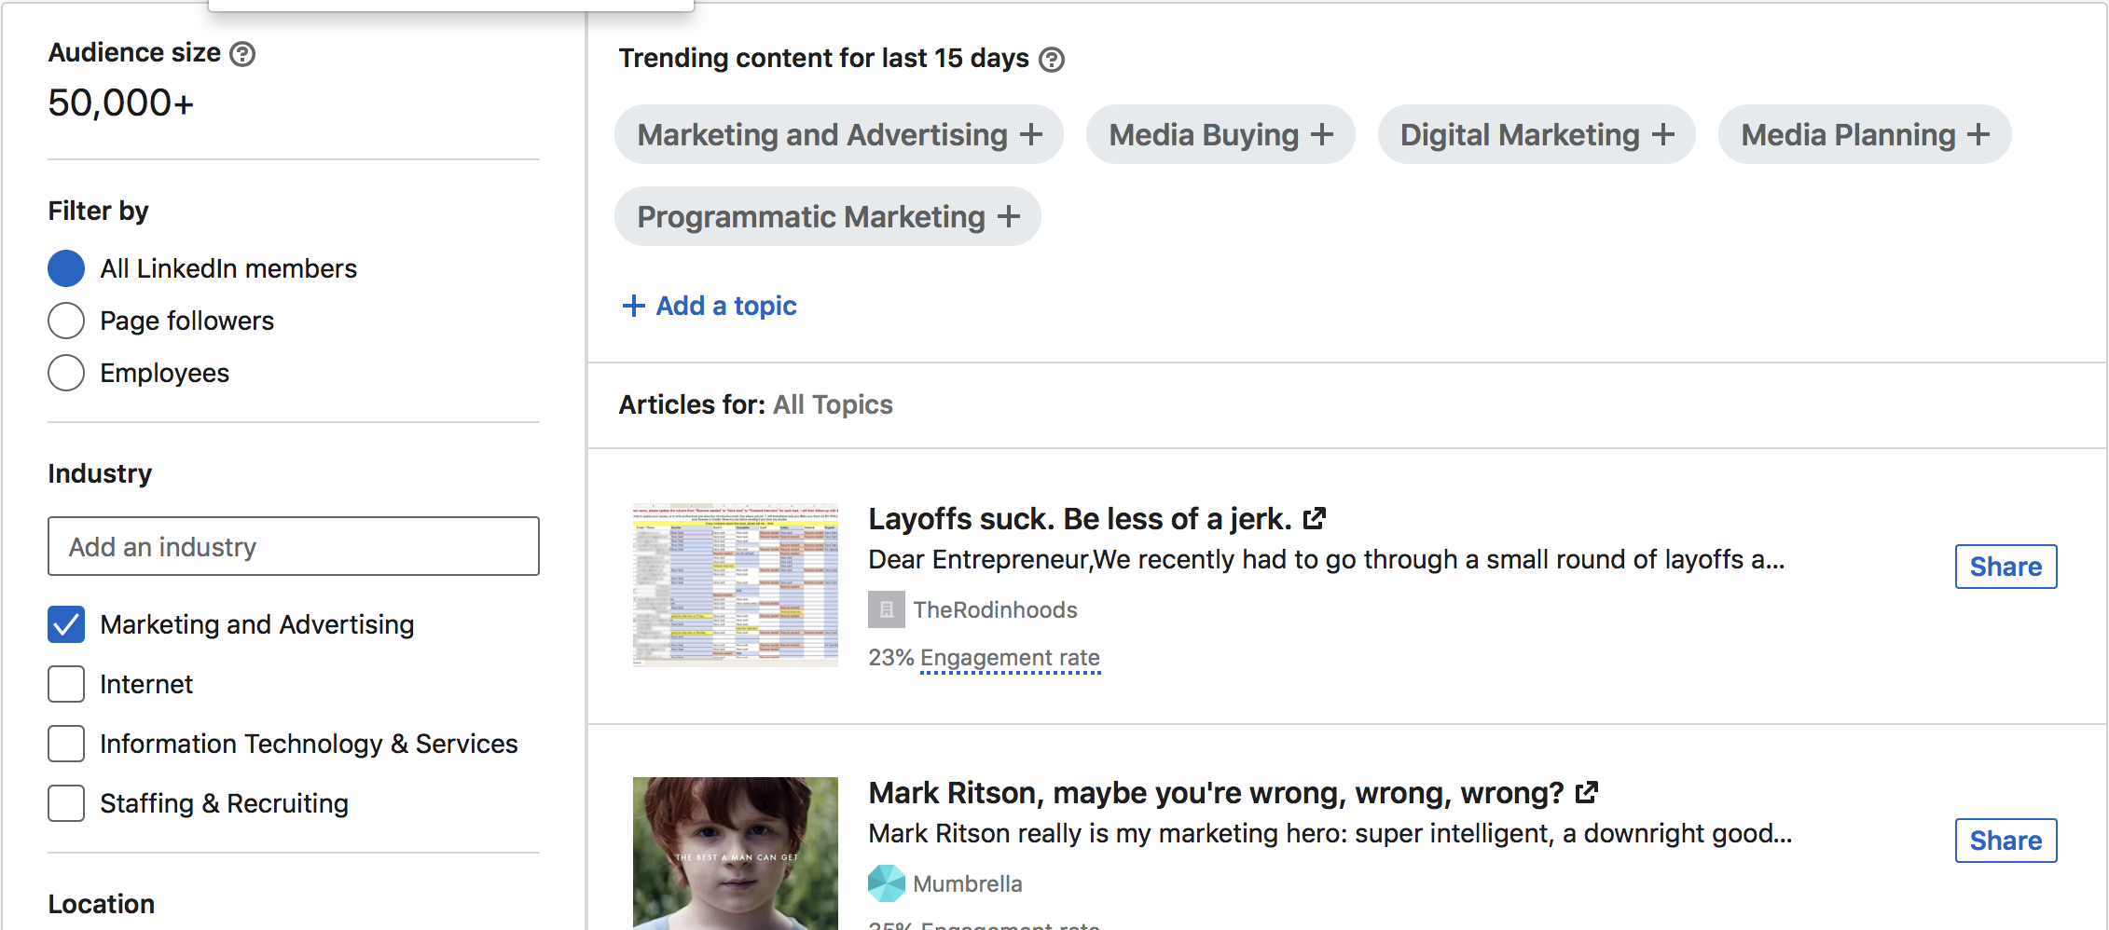Open the Layoffs article spreadsheet thumbnail
The image size is (2109, 930).
735,584
